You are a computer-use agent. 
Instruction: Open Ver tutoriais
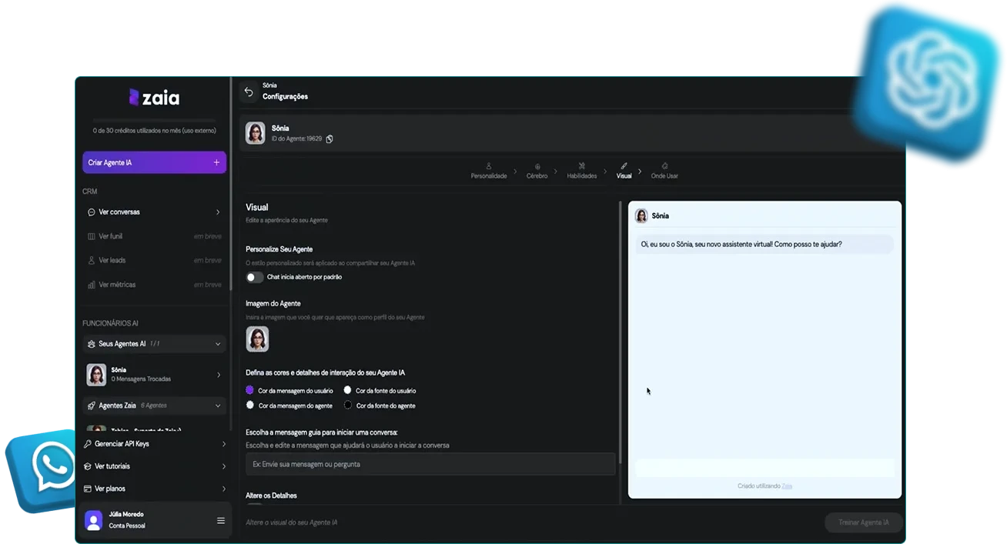(x=155, y=466)
